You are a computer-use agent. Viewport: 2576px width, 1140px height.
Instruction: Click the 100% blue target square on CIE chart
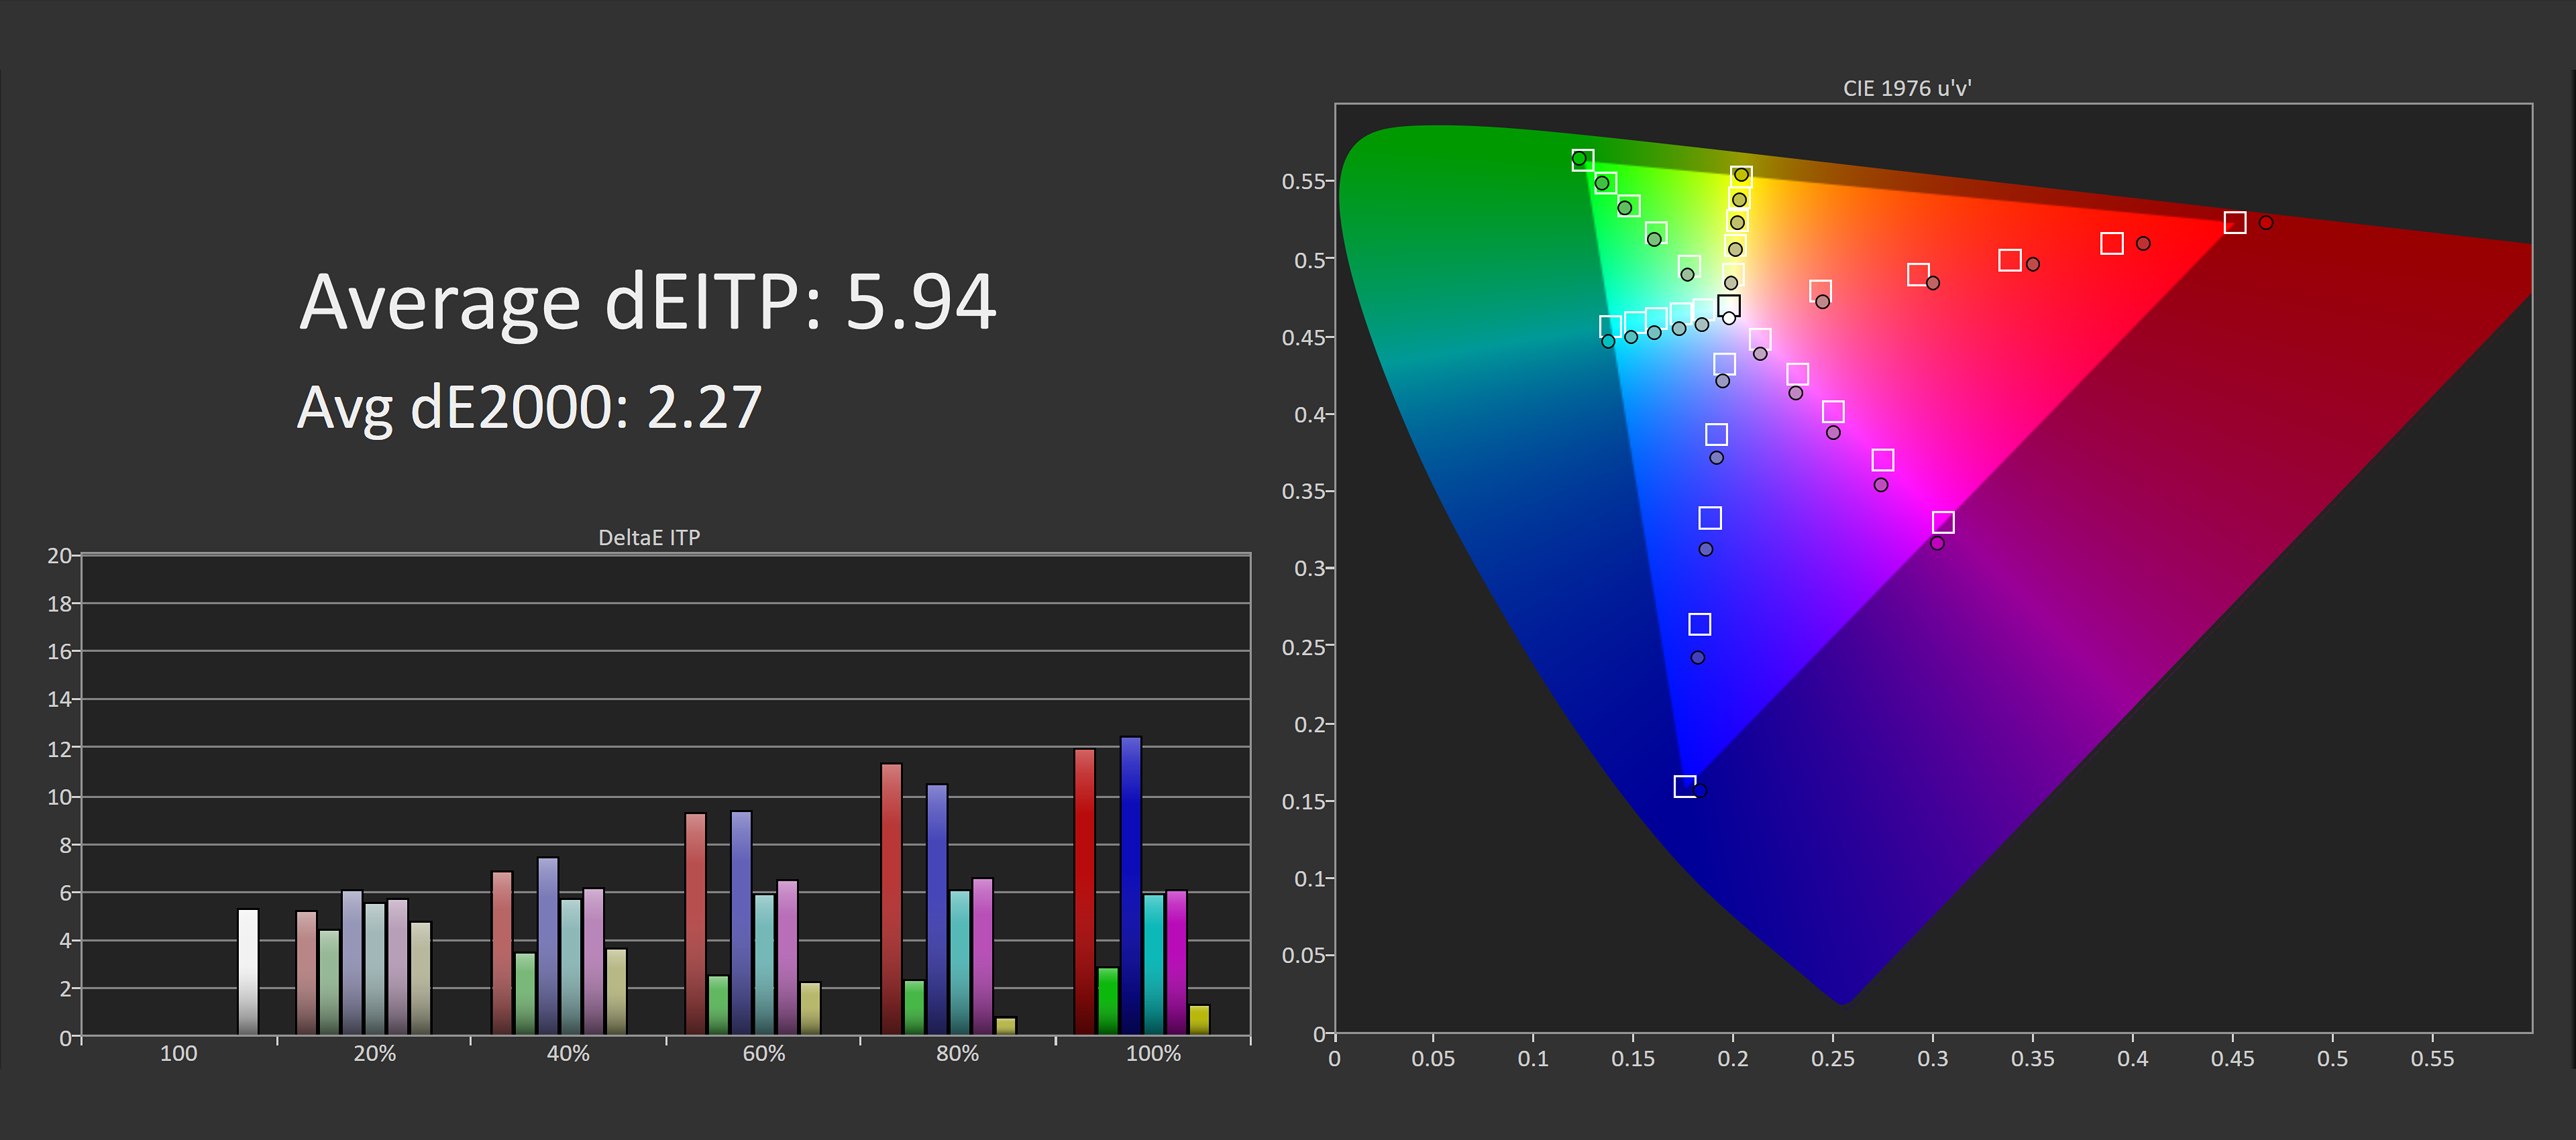point(1685,786)
